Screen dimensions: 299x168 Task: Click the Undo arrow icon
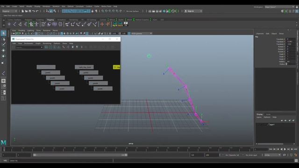pos(33,11)
